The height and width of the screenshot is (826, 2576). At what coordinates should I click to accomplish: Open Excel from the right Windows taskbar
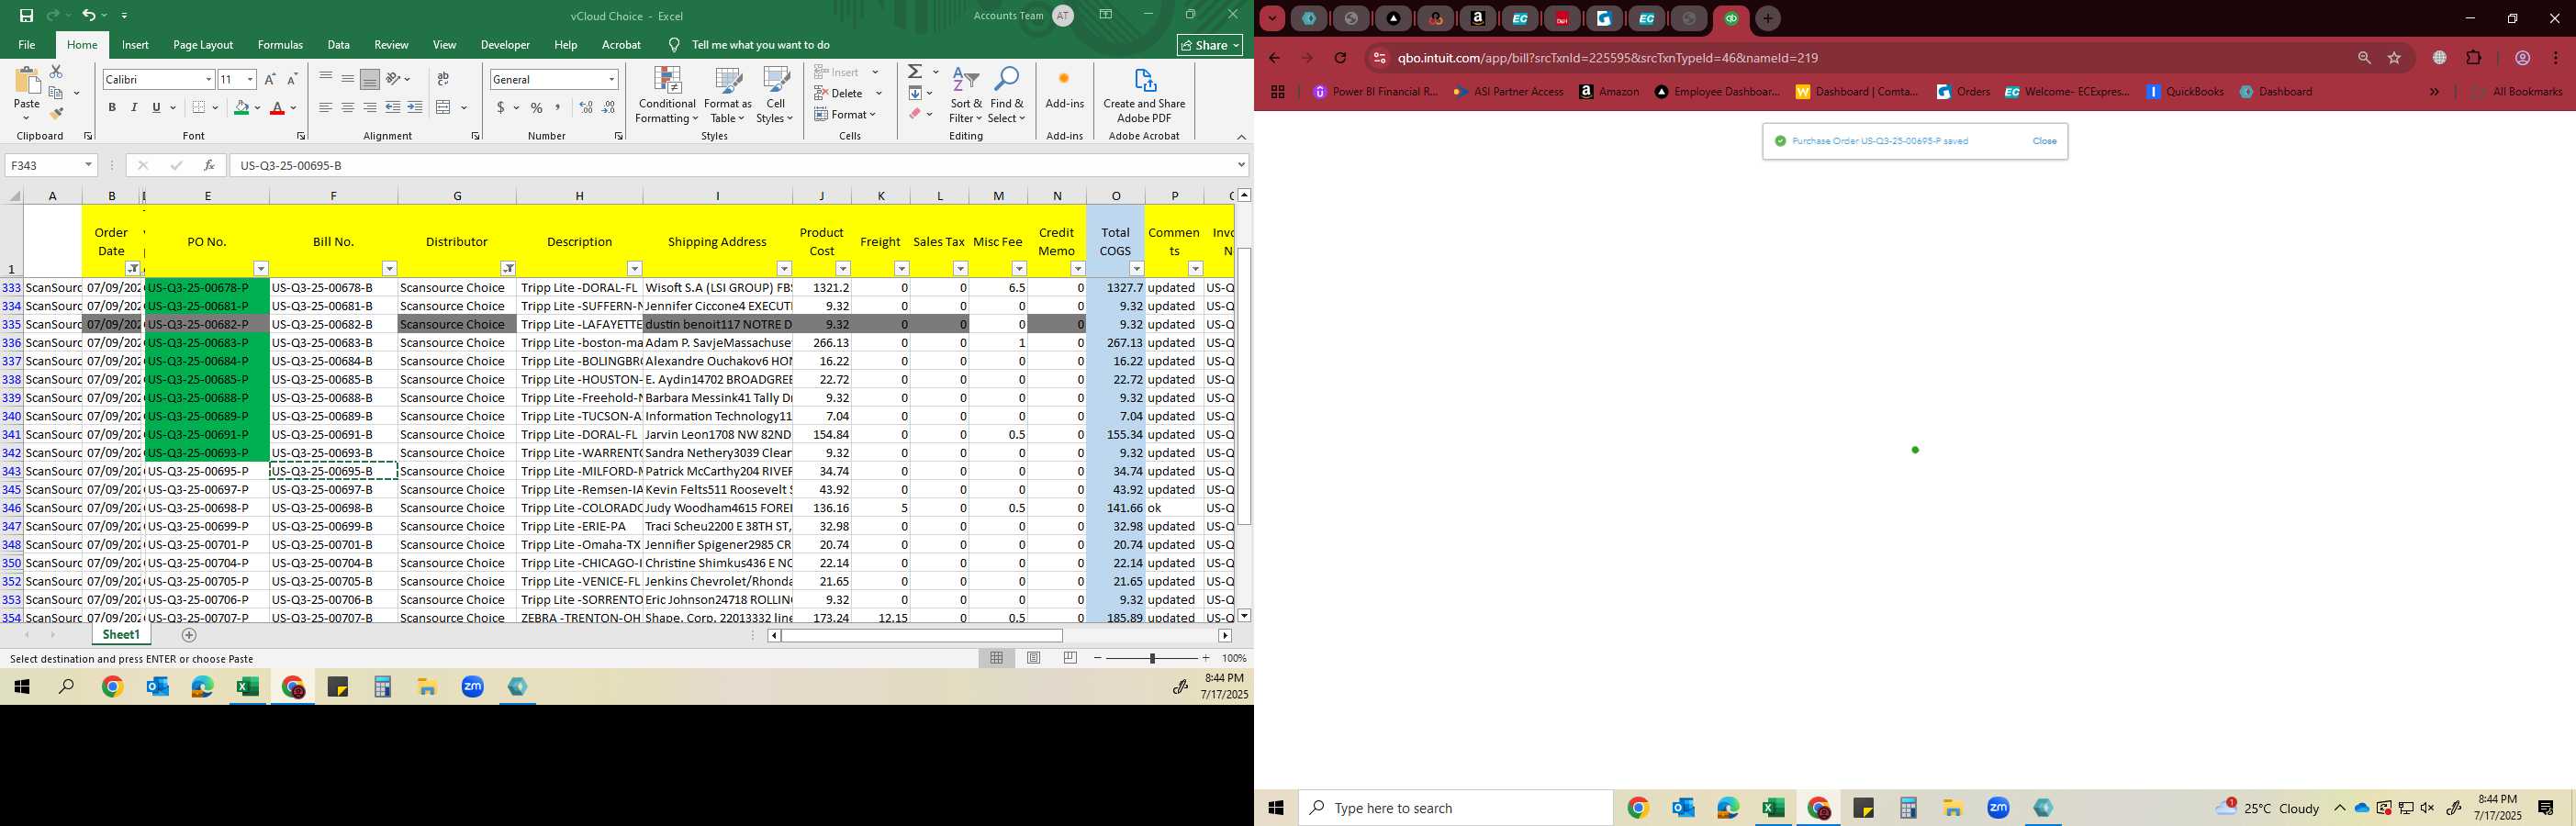click(1773, 808)
